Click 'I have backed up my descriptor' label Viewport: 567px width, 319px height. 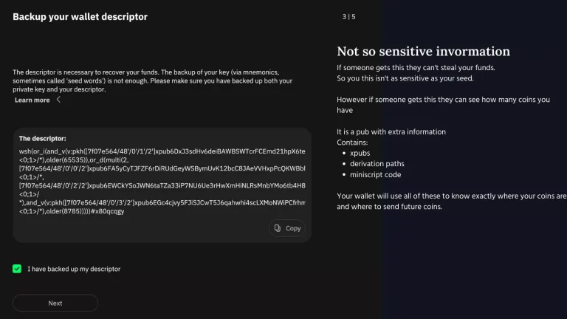click(74, 269)
